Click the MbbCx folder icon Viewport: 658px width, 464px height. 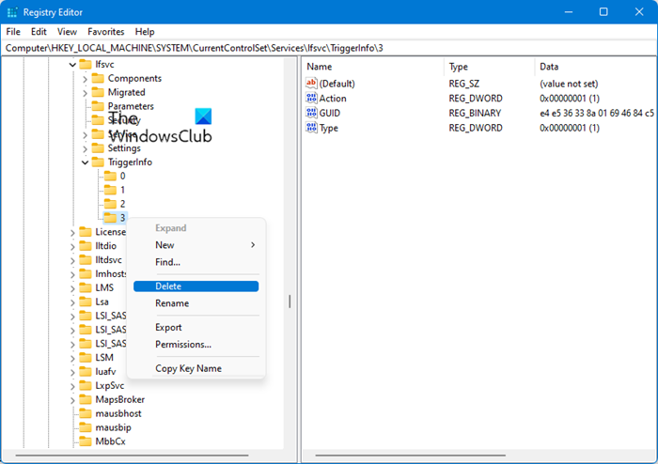pyautogui.click(x=86, y=441)
